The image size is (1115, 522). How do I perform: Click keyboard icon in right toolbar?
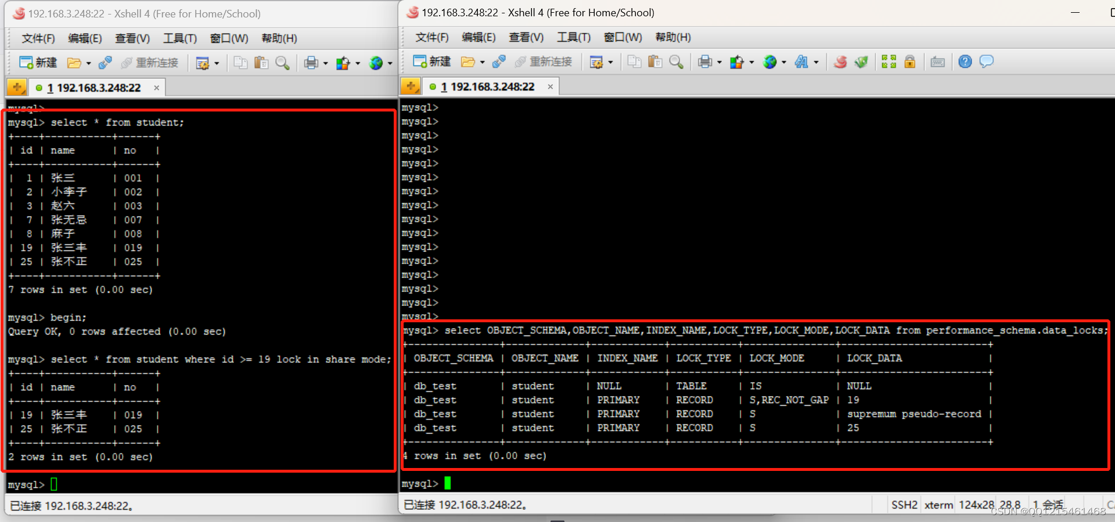(x=938, y=62)
